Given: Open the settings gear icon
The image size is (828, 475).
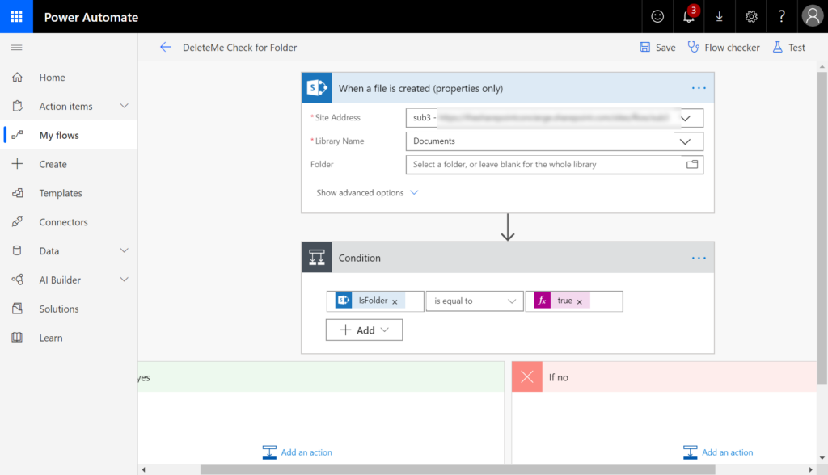Looking at the screenshot, I should [x=751, y=16].
